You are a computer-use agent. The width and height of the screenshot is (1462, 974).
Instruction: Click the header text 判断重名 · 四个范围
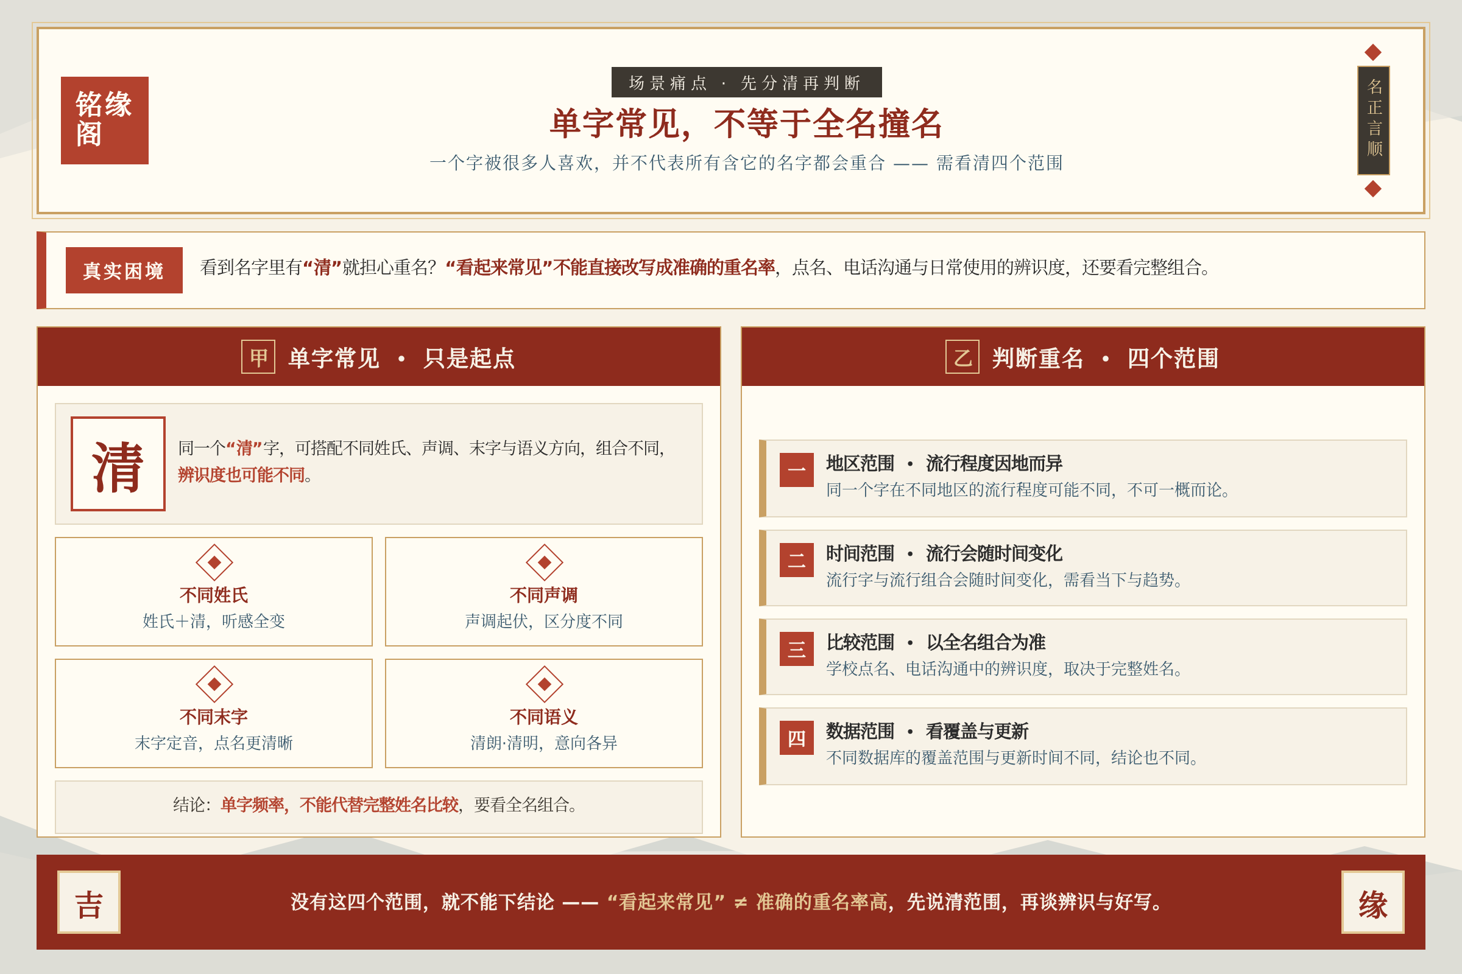coord(1105,358)
